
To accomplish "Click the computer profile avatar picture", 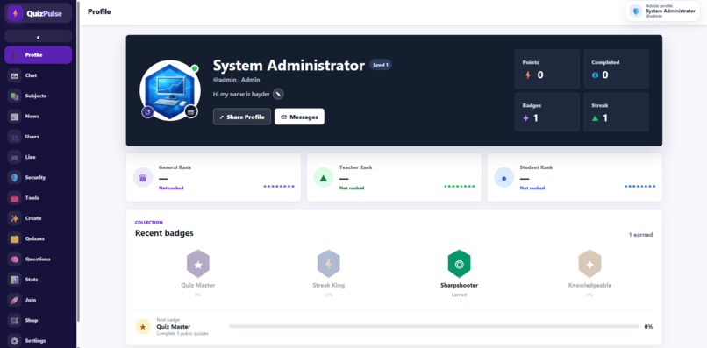I will 169,90.
